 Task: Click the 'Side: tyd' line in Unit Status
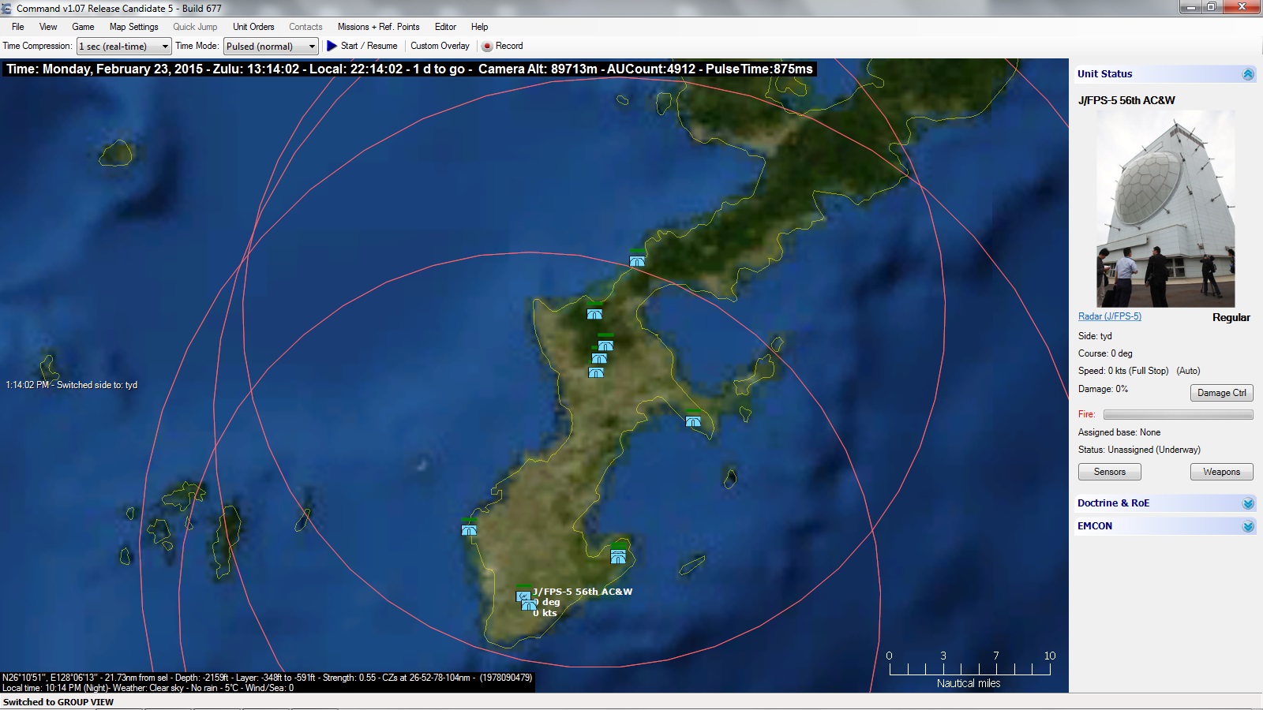1095,336
